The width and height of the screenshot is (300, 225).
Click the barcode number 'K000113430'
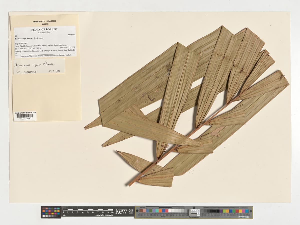coord(25,119)
